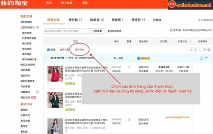Open 聚划算 under 最近访问
Image resolution: width=213 pixels, height=134 pixels.
24,131
